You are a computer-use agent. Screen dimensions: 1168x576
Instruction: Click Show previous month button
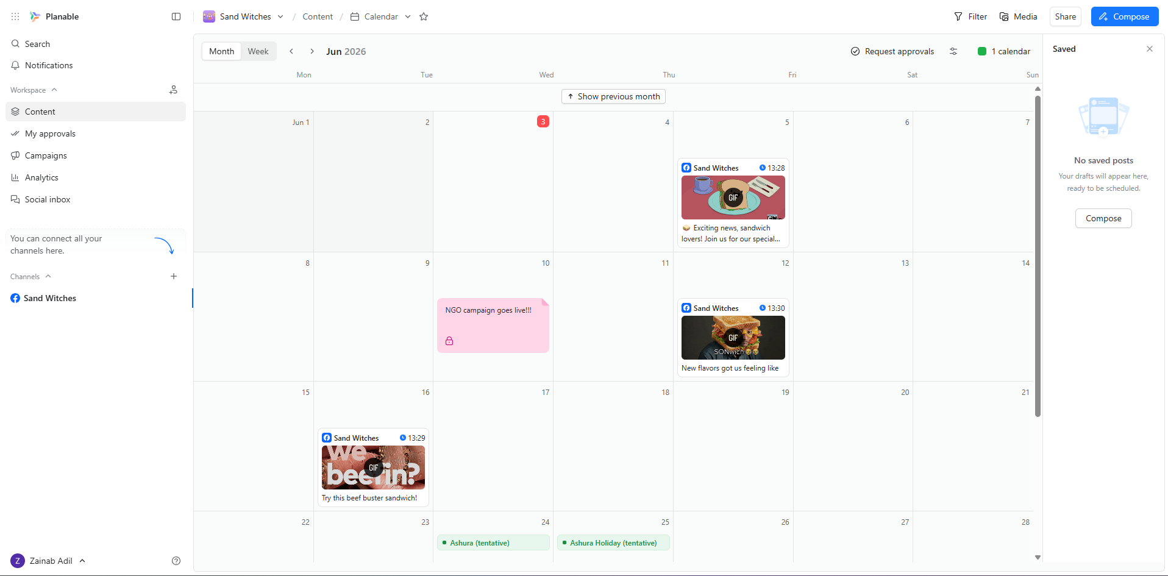(x=613, y=96)
